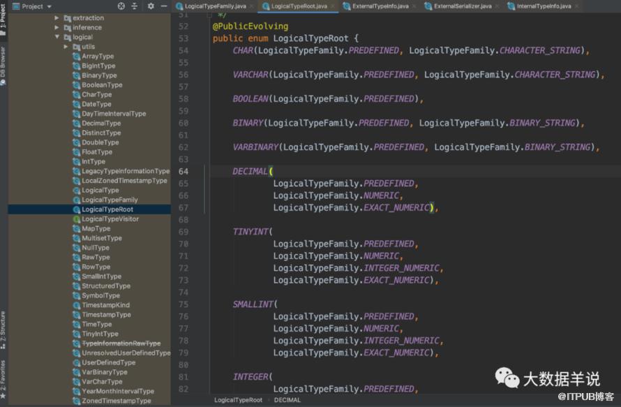Click the VARBINARY enum constant in code
The width and height of the screenshot is (621, 407).
[255, 147]
